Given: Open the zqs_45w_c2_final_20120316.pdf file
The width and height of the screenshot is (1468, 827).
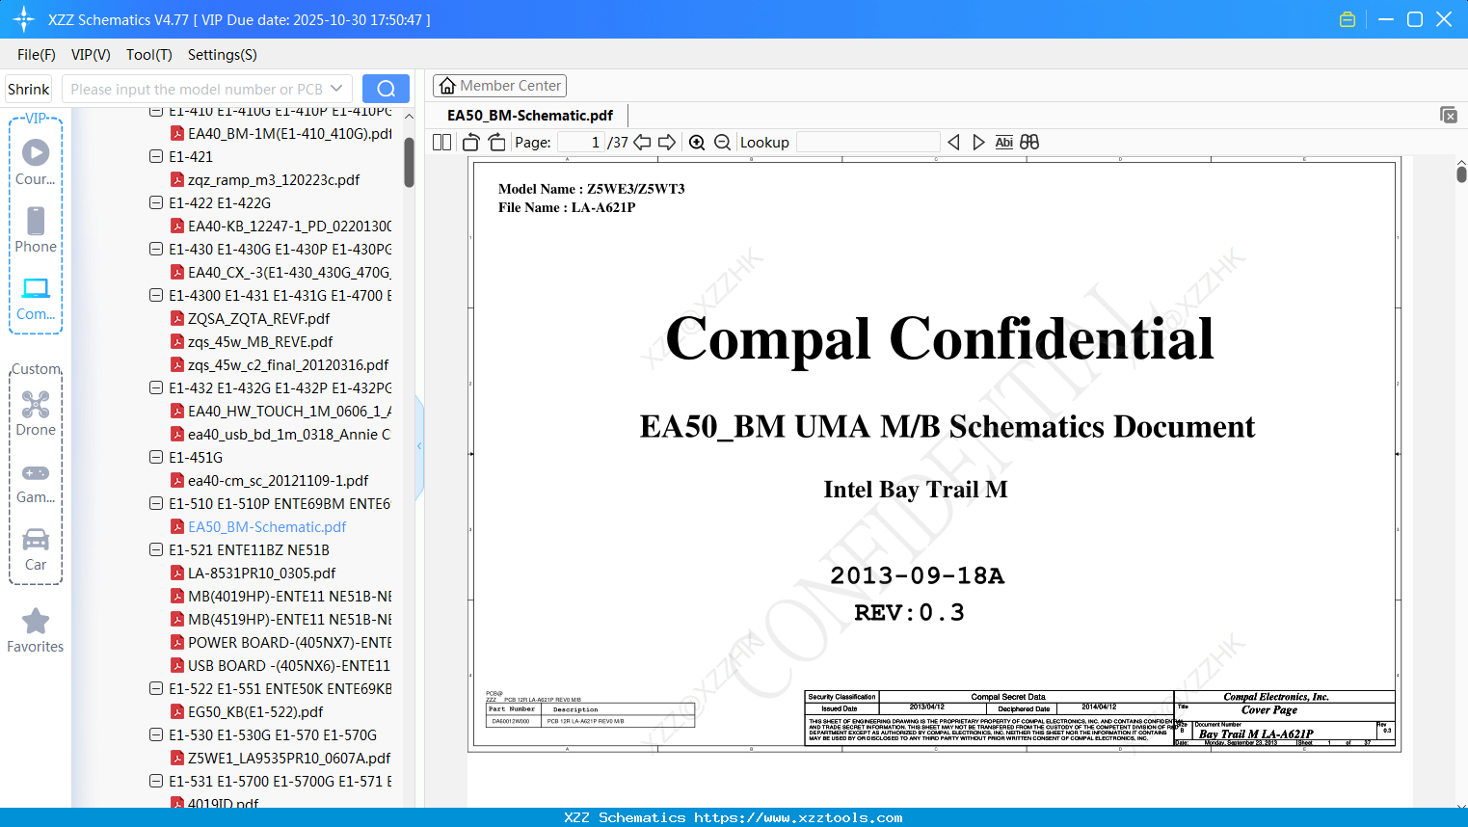Looking at the screenshot, I should pos(288,364).
